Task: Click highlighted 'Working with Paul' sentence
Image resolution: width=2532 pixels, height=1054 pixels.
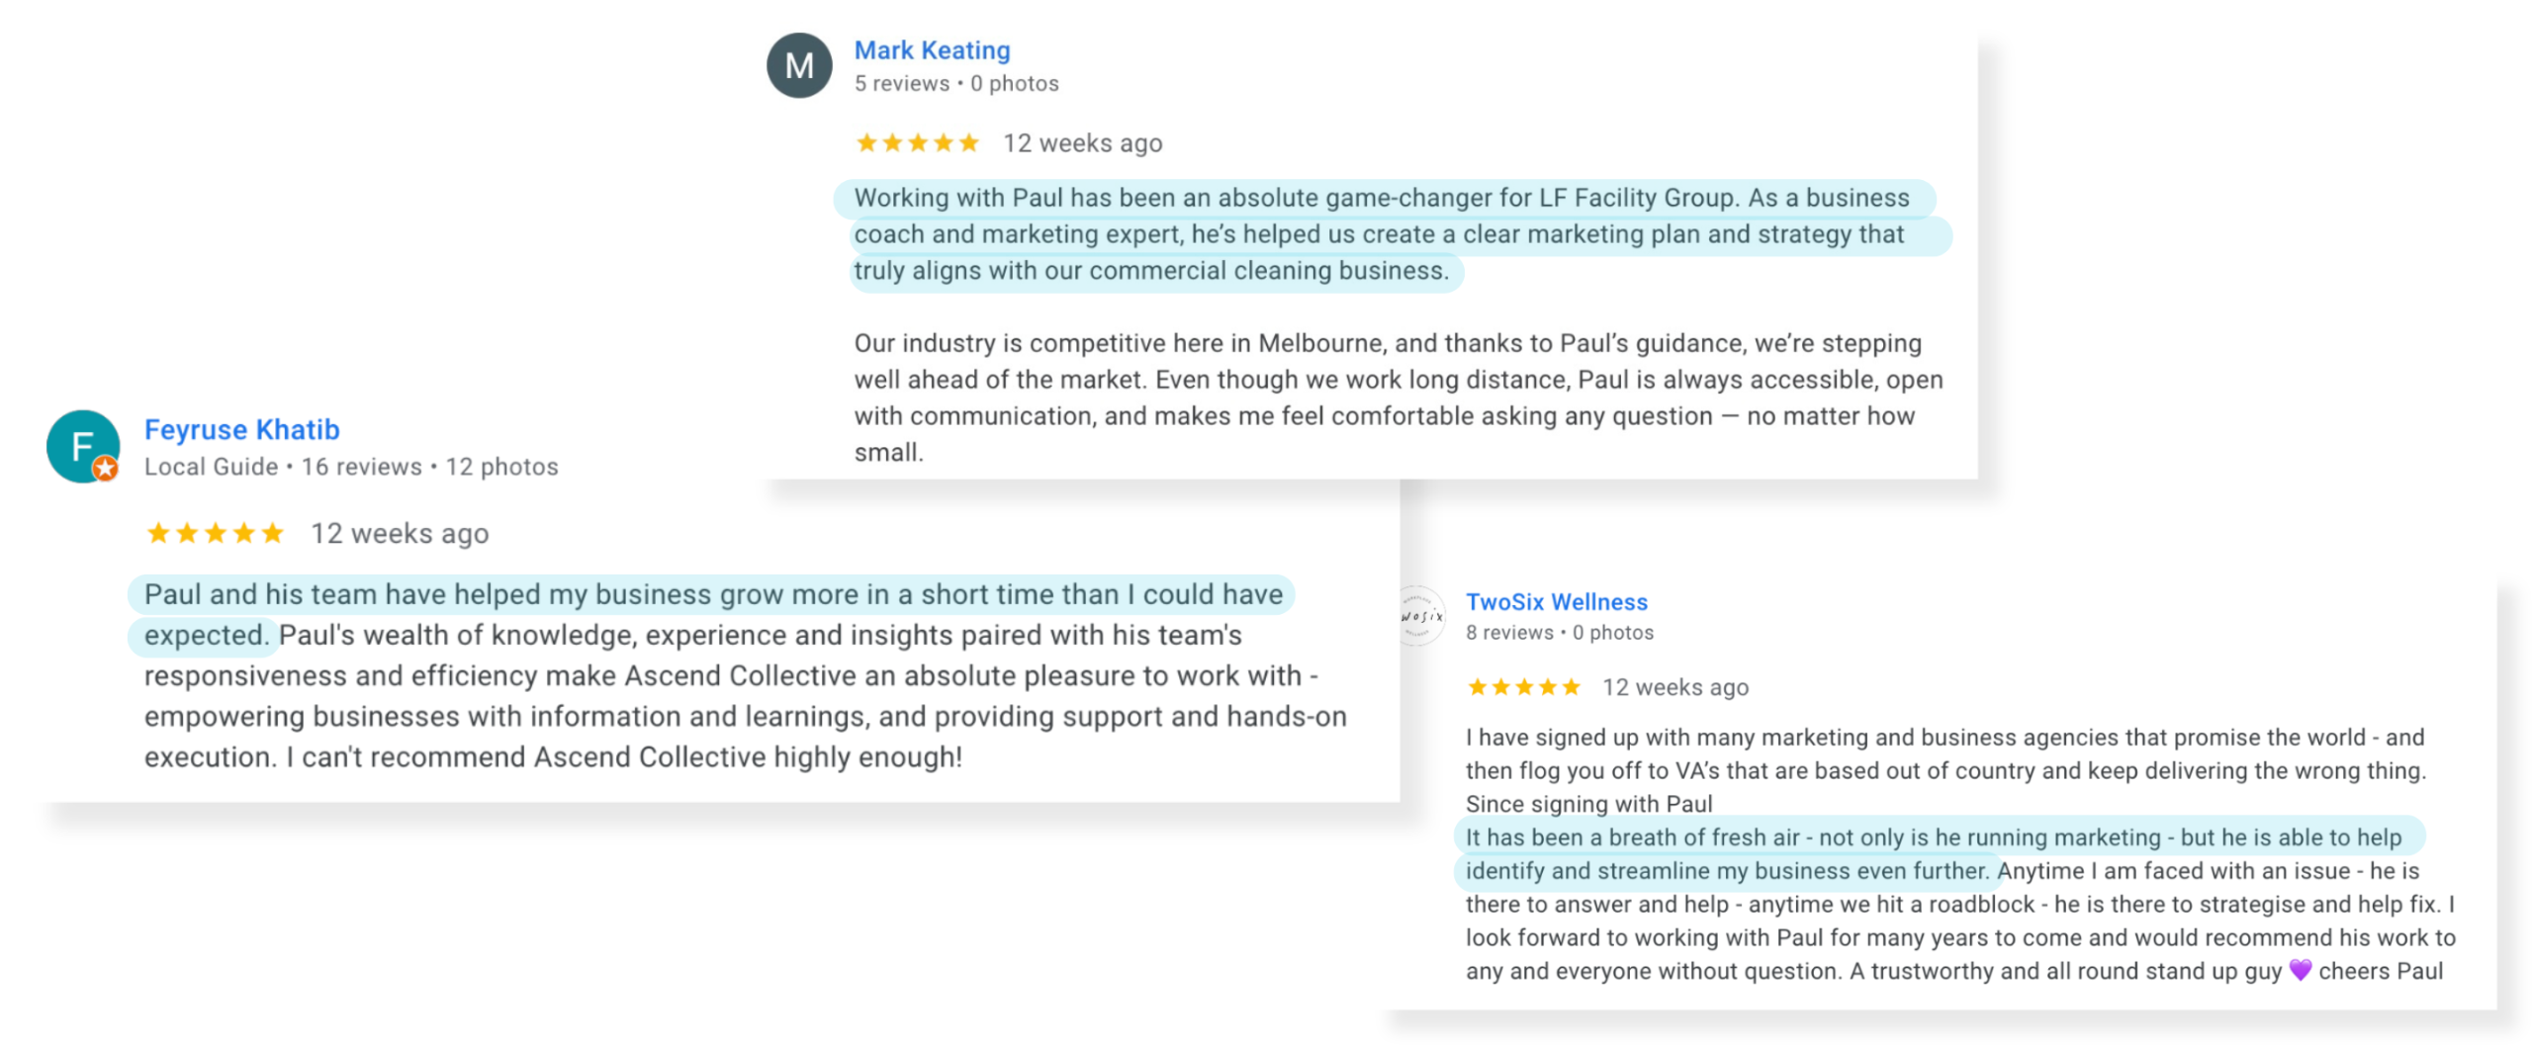Action: tap(1380, 234)
